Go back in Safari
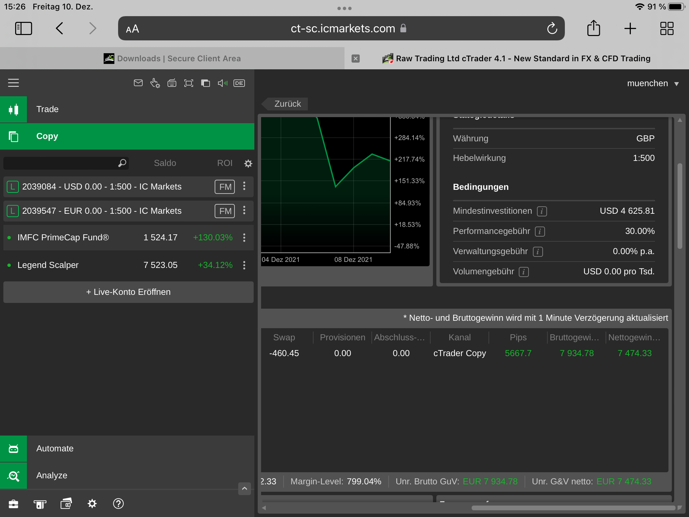Viewport: 689px width, 517px height. (x=60, y=29)
